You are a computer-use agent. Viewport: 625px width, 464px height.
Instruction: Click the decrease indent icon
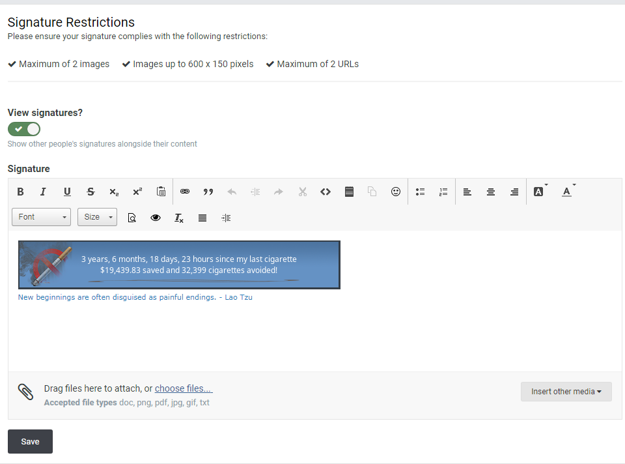pyautogui.click(x=255, y=192)
